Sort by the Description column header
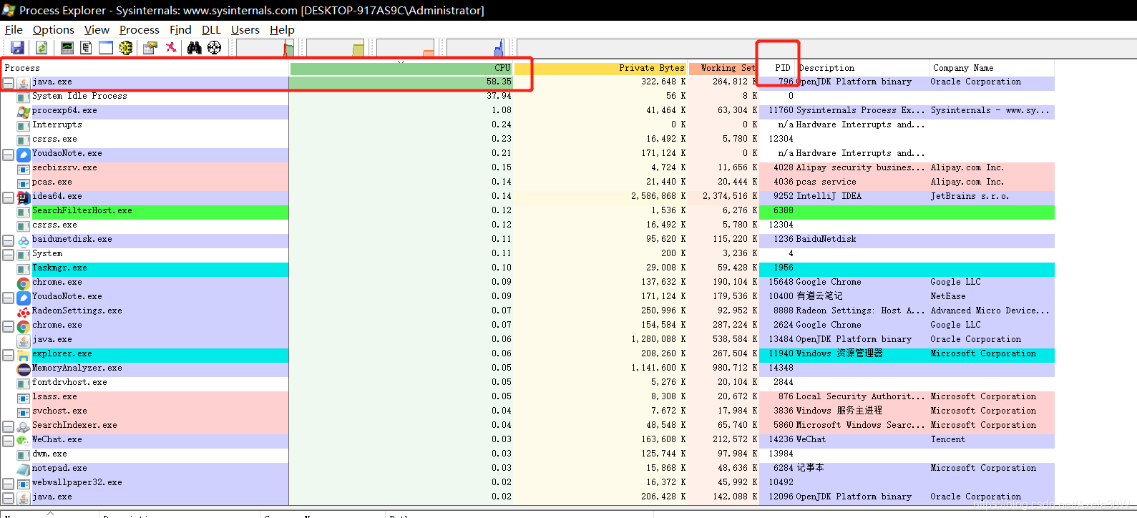Screen dimensions: 1137x518 863,68
